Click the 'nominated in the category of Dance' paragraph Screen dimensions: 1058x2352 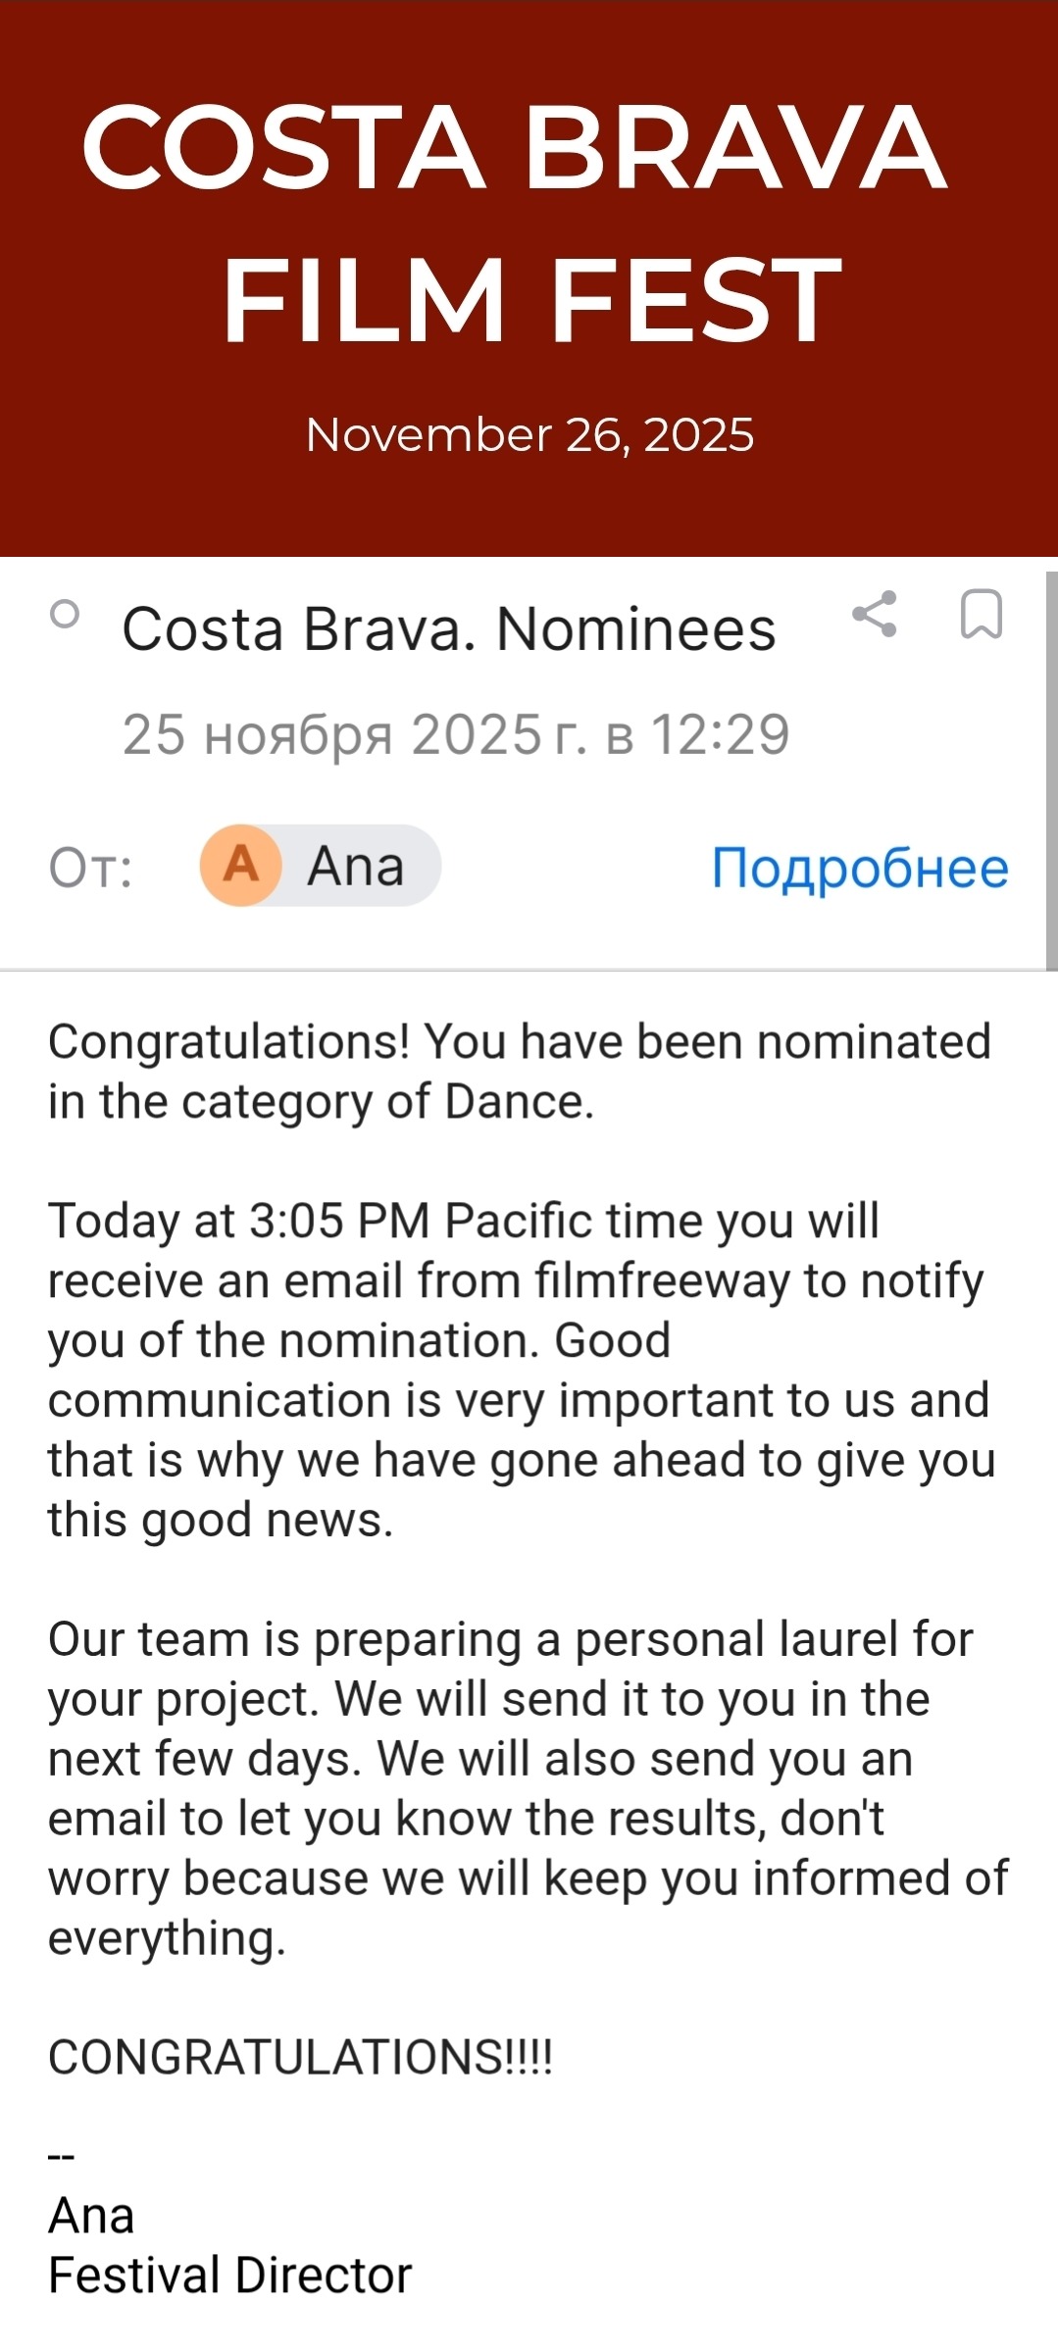pyautogui.click(x=519, y=1071)
